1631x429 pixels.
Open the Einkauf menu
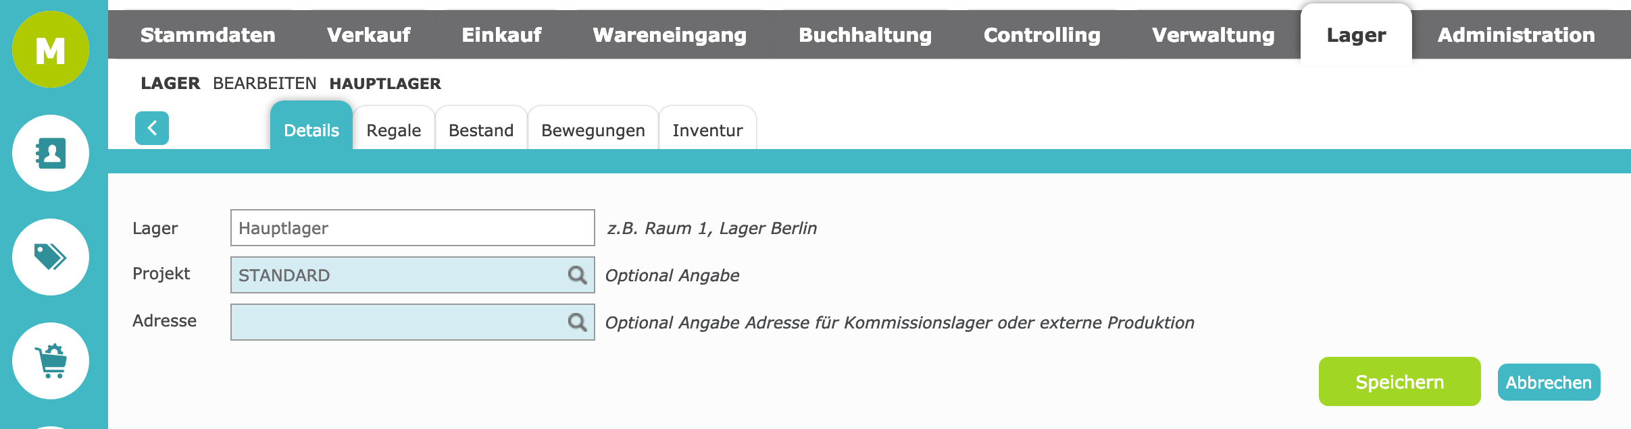(501, 35)
